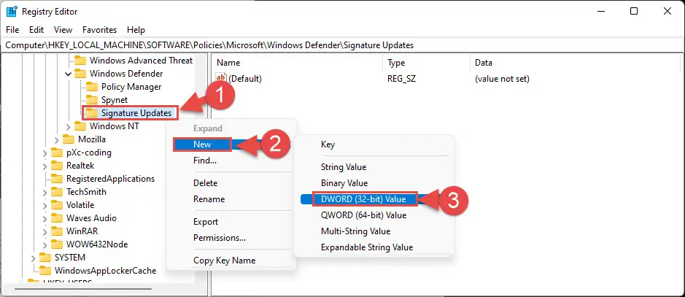Screen dimensions: 685x297
Task: Click the TechSmith folder icon
Action: 57,192
